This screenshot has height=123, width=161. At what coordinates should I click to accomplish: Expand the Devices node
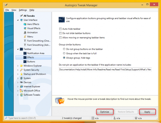click(x=18, y=82)
